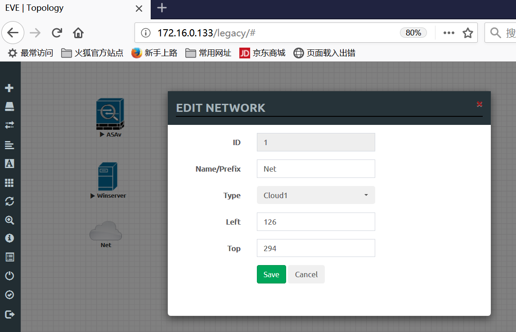The image size is (516, 332).
Task: Open the Type dropdown showing Cloud1
Action: pyautogui.click(x=316, y=195)
